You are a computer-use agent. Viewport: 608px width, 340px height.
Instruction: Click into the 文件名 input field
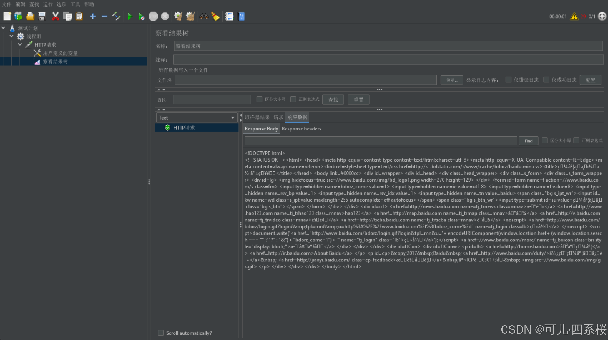click(x=305, y=80)
